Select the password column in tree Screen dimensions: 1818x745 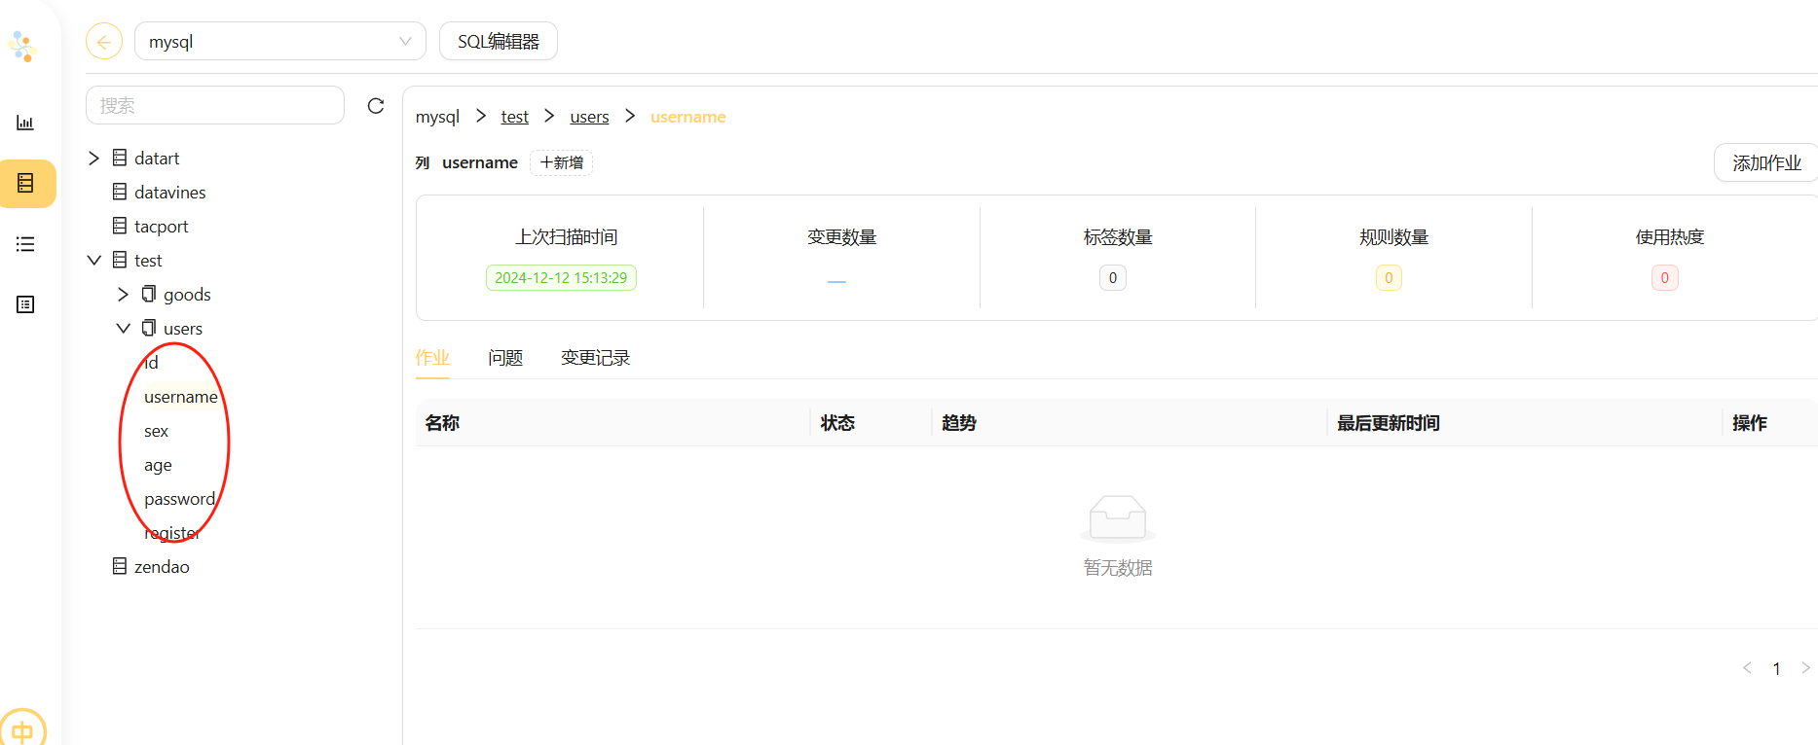(179, 499)
